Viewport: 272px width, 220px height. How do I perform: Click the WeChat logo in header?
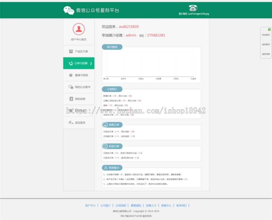tap(69, 10)
